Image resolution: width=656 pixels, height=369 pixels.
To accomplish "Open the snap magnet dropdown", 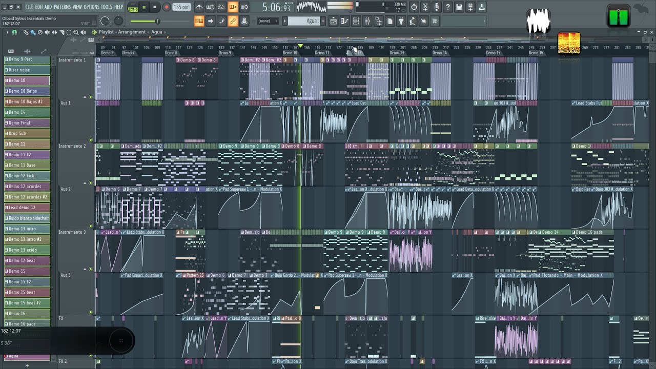I will pyautogui.click(x=14, y=32).
